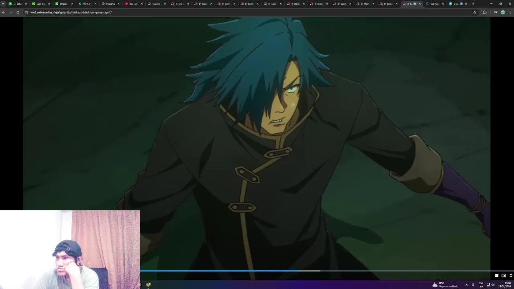Click the address bar URL field
The image size is (514, 289).
pyautogui.click(x=249, y=12)
